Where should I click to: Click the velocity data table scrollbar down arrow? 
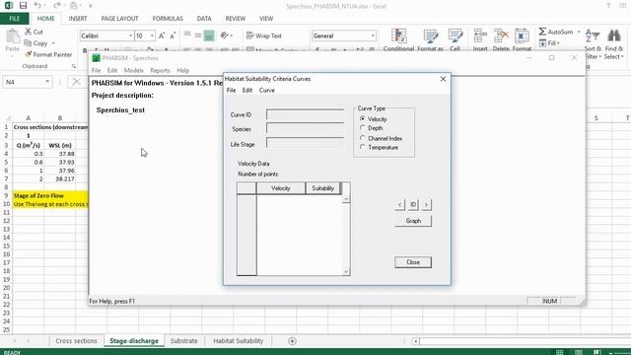point(346,272)
